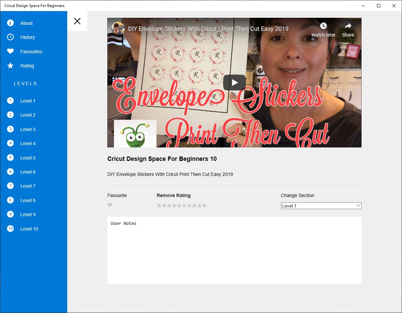
Task: Click the Level 2 number badge icon
Action: (10, 115)
